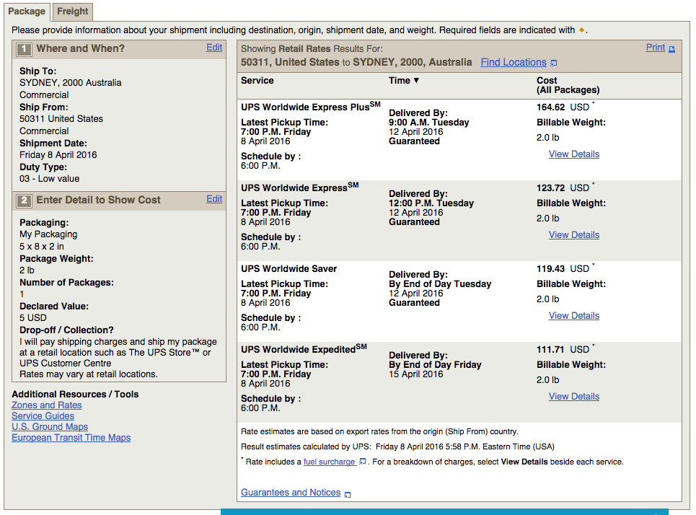
Task: Open European Transit Time Maps link
Action: [x=71, y=438]
